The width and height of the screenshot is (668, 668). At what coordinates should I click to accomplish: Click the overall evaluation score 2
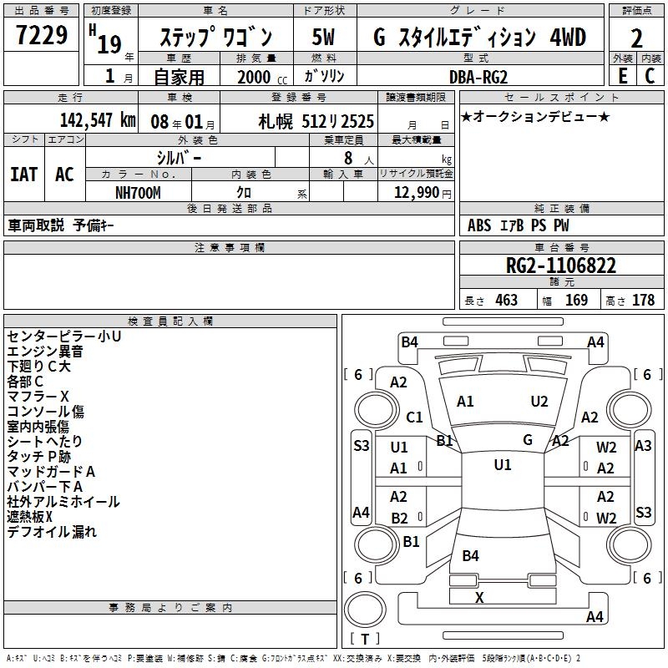(x=636, y=38)
